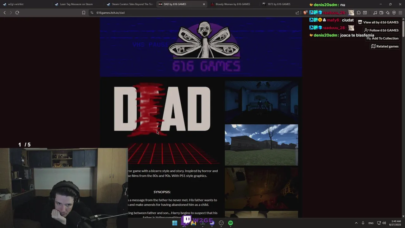
Task: Switch to the w2g's wishlist tab
Action: [25, 4]
